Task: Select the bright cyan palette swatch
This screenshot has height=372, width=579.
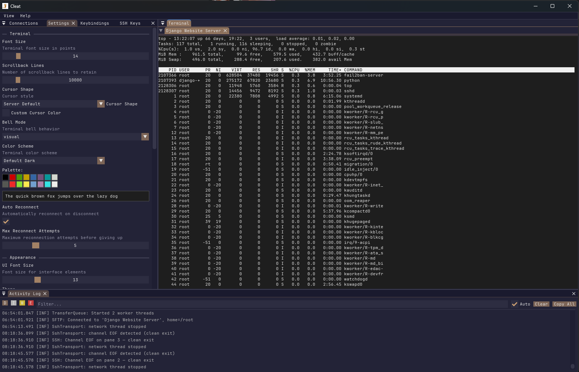Action: click(48, 184)
